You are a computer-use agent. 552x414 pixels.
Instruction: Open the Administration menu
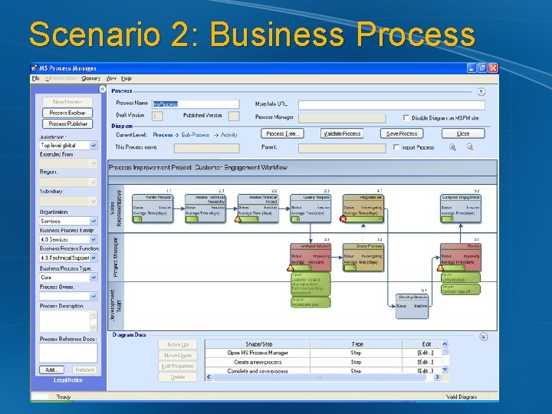(x=61, y=78)
